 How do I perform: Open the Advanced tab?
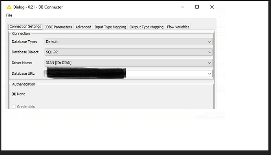pos(83,27)
